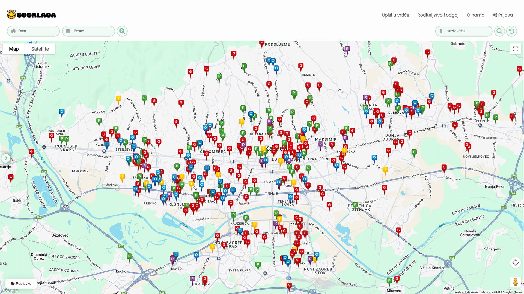Go to the O nama page
This screenshot has width=524, height=294.
point(475,15)
